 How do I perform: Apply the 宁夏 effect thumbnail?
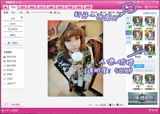pyautogui.click(x=138, y=79)
